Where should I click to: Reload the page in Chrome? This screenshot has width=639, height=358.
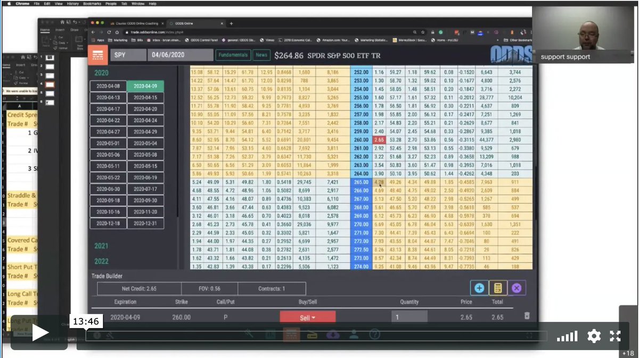pyautogui.click(x=110, y=32)
